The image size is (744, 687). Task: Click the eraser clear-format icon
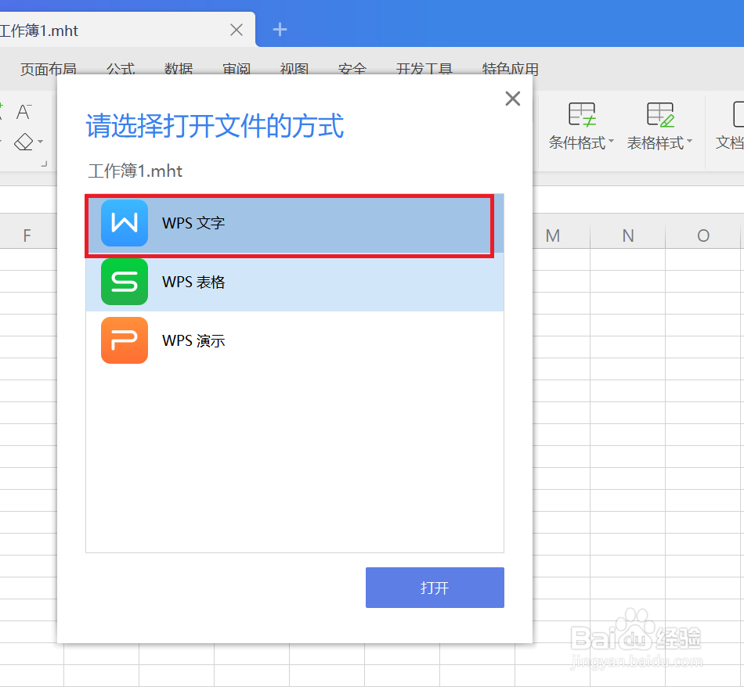(23, 142)
